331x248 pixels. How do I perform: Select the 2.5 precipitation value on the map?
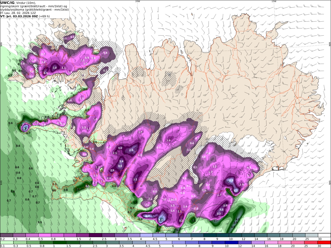pyautogui.click(x=115, y=153)
